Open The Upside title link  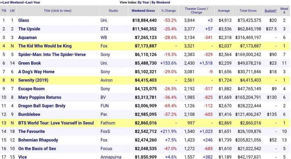point(29,29)
